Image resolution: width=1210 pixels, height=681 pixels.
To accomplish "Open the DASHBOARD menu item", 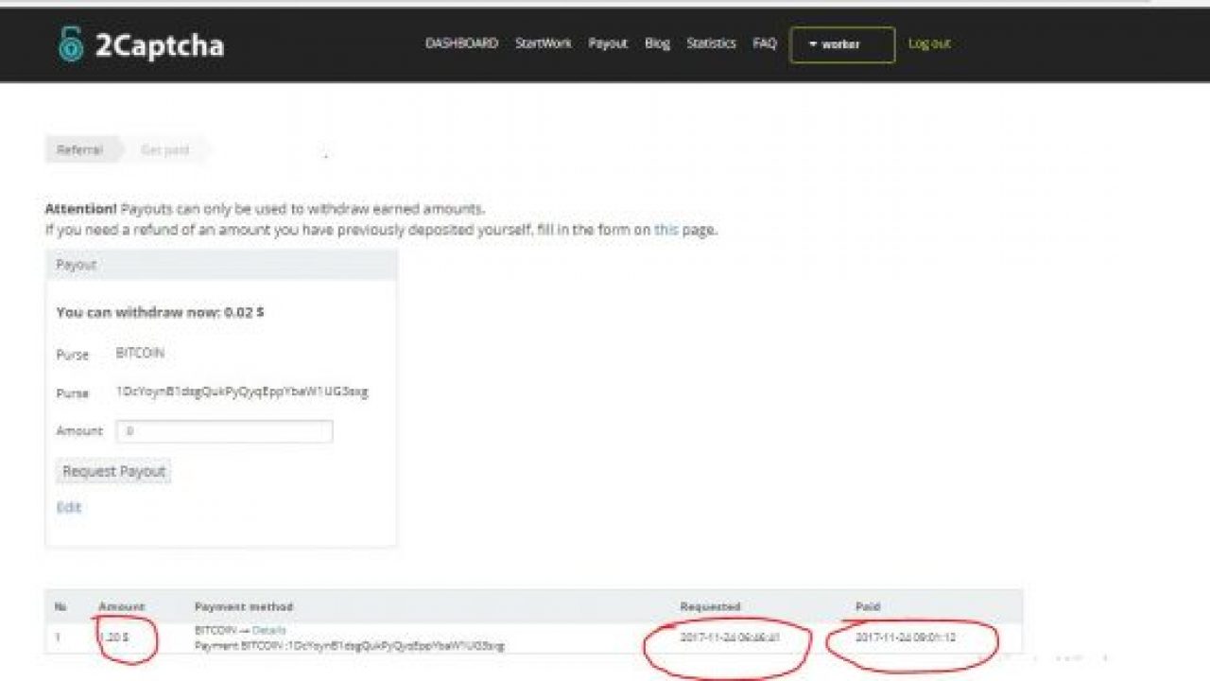I will click(461, 44).
